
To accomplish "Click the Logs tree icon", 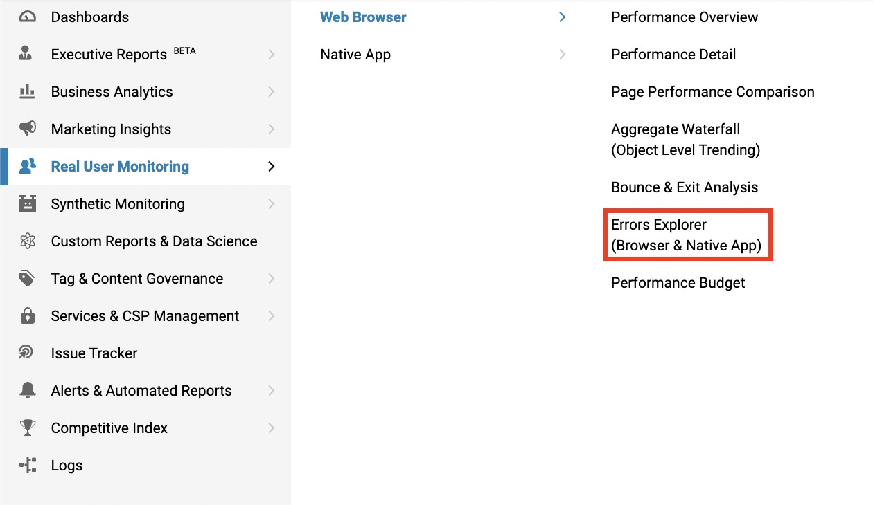I will [28, 466].
